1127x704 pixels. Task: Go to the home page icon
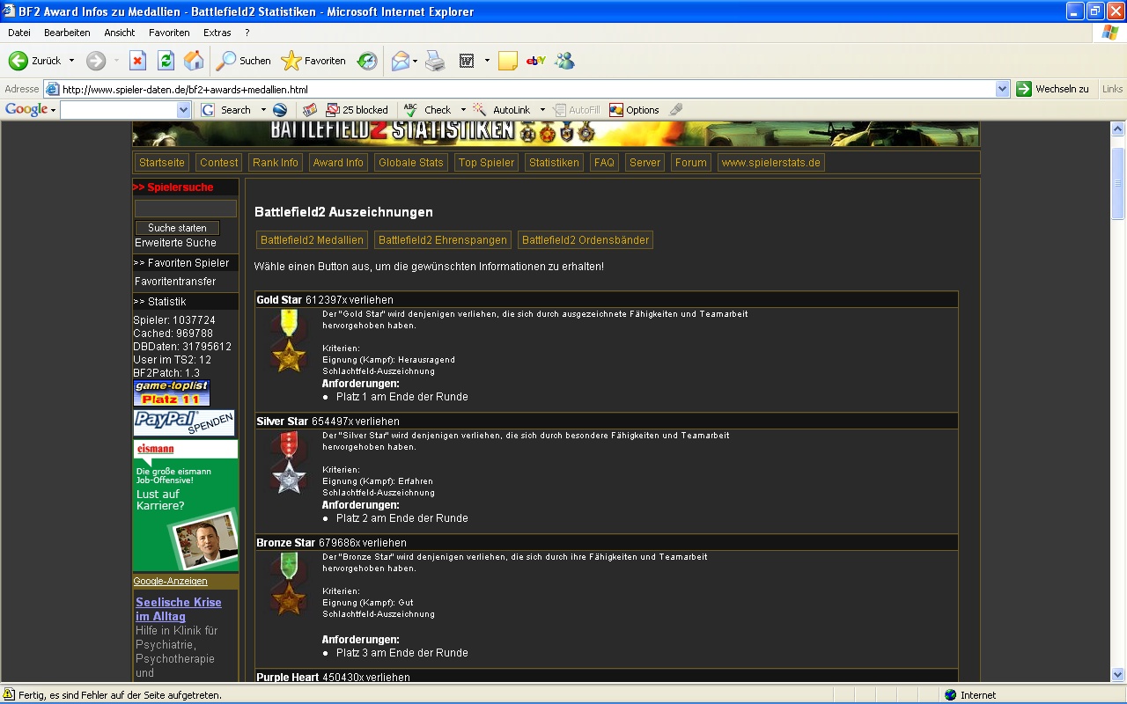pos(194,61)
